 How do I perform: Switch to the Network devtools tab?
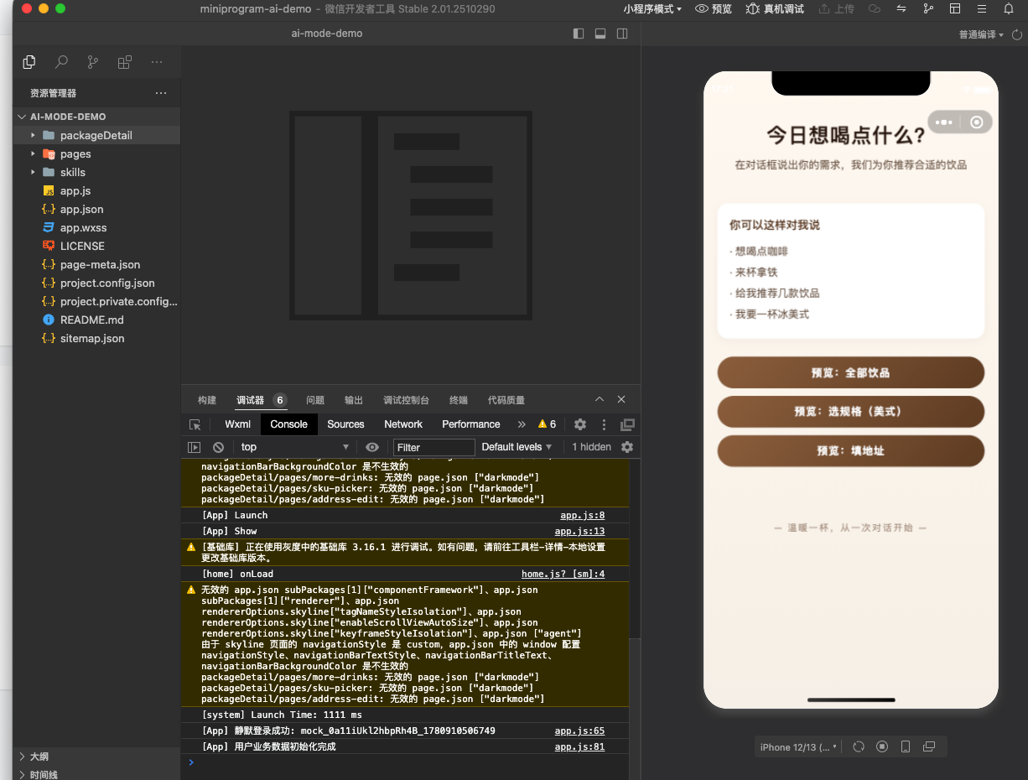click(x=403, y=424)
